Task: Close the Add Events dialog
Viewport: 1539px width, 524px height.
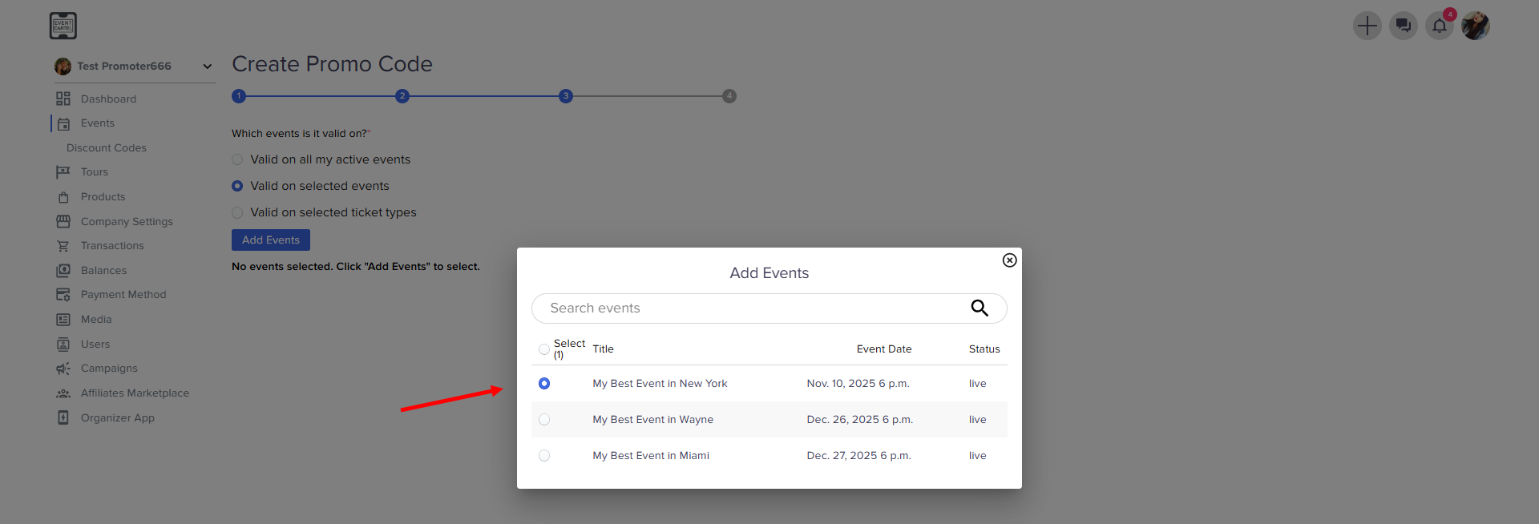Action: click(x=1009, y=260)
